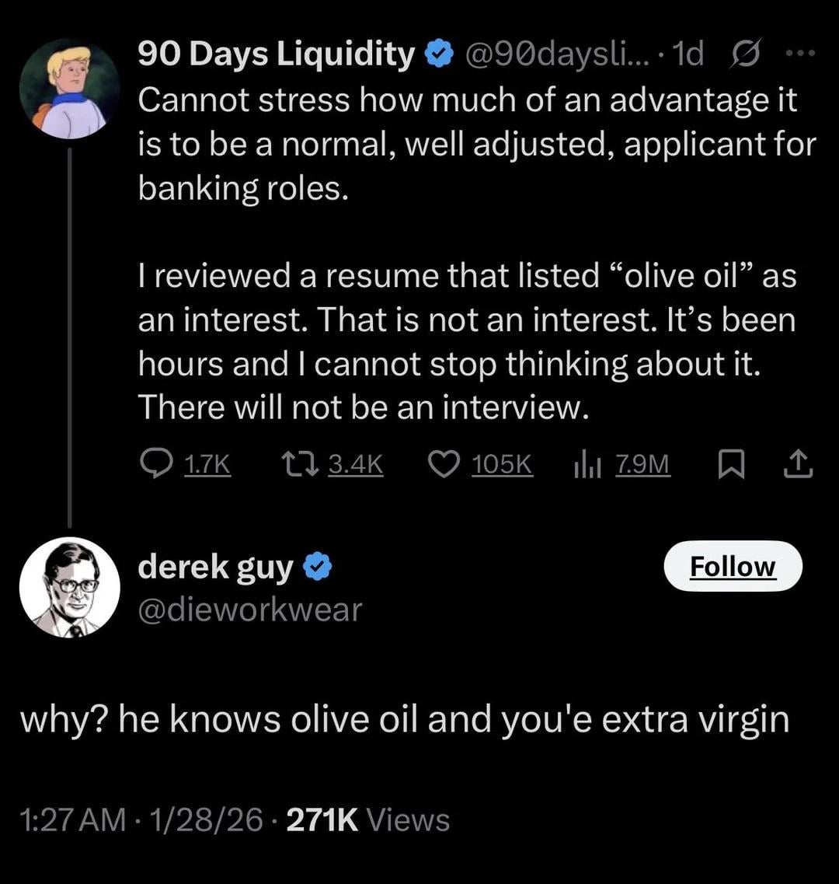839x884 pixels.
Task: Open the tweet text about olive oil interest
Action: tap(467, 341)
